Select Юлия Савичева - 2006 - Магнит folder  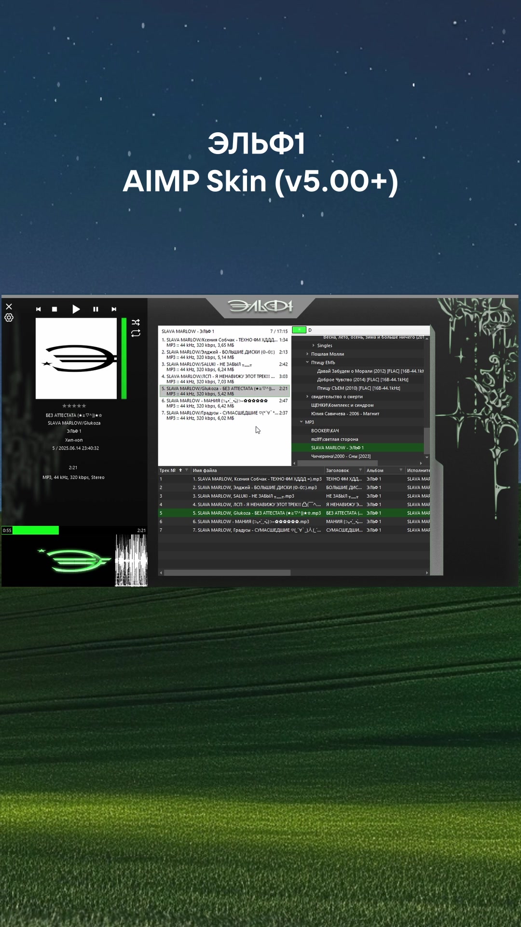click(x=345, y=413)
